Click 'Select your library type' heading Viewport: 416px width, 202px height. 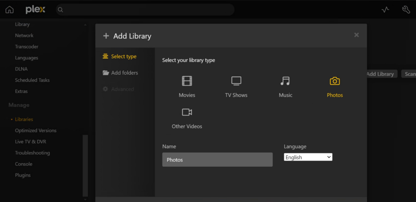188,60
